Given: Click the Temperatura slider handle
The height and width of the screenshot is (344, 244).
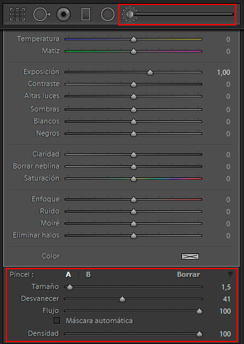Looking at the screenshot, I should [133, 39].
